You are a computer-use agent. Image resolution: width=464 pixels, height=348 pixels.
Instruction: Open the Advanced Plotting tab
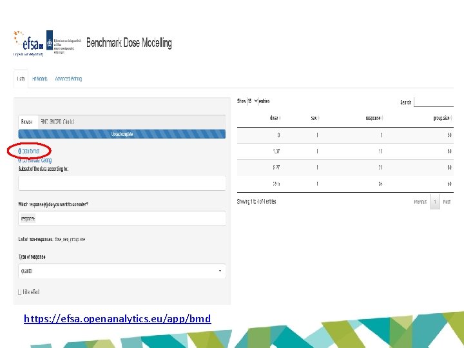[x=68, y=79]
